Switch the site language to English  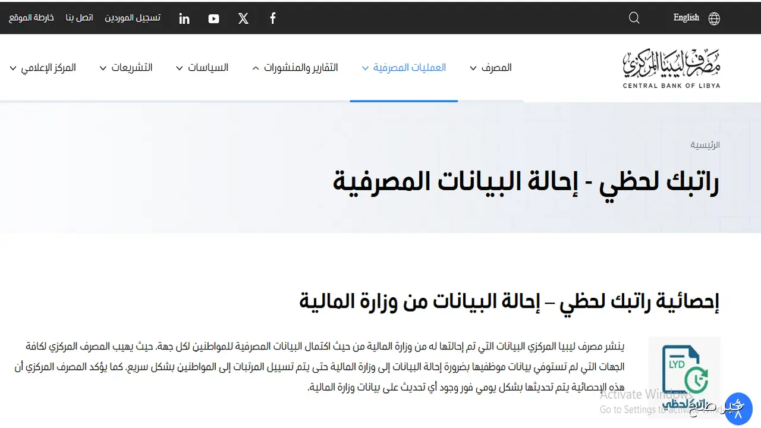(x=685, y=17)
